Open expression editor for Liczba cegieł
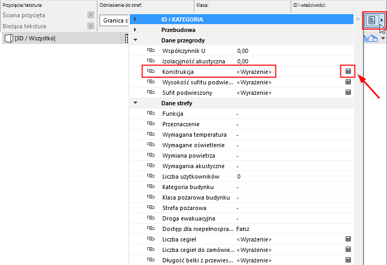 [x=348, y=239]
